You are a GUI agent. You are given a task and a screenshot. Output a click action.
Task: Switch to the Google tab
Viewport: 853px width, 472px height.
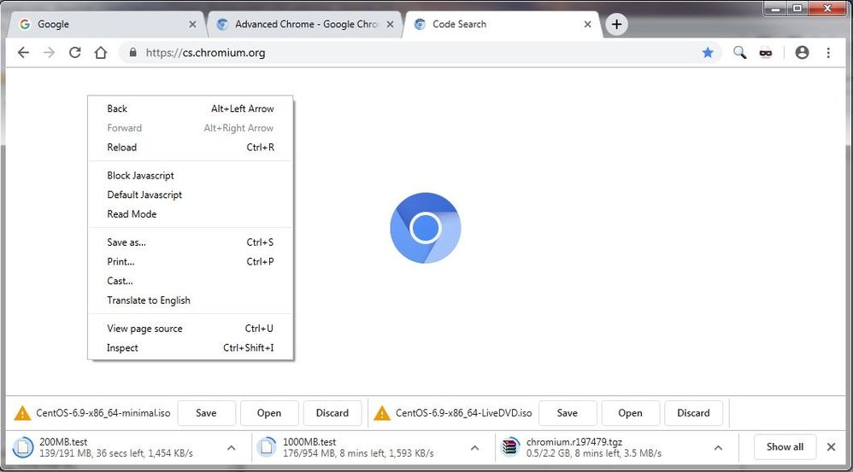[106, 25]
